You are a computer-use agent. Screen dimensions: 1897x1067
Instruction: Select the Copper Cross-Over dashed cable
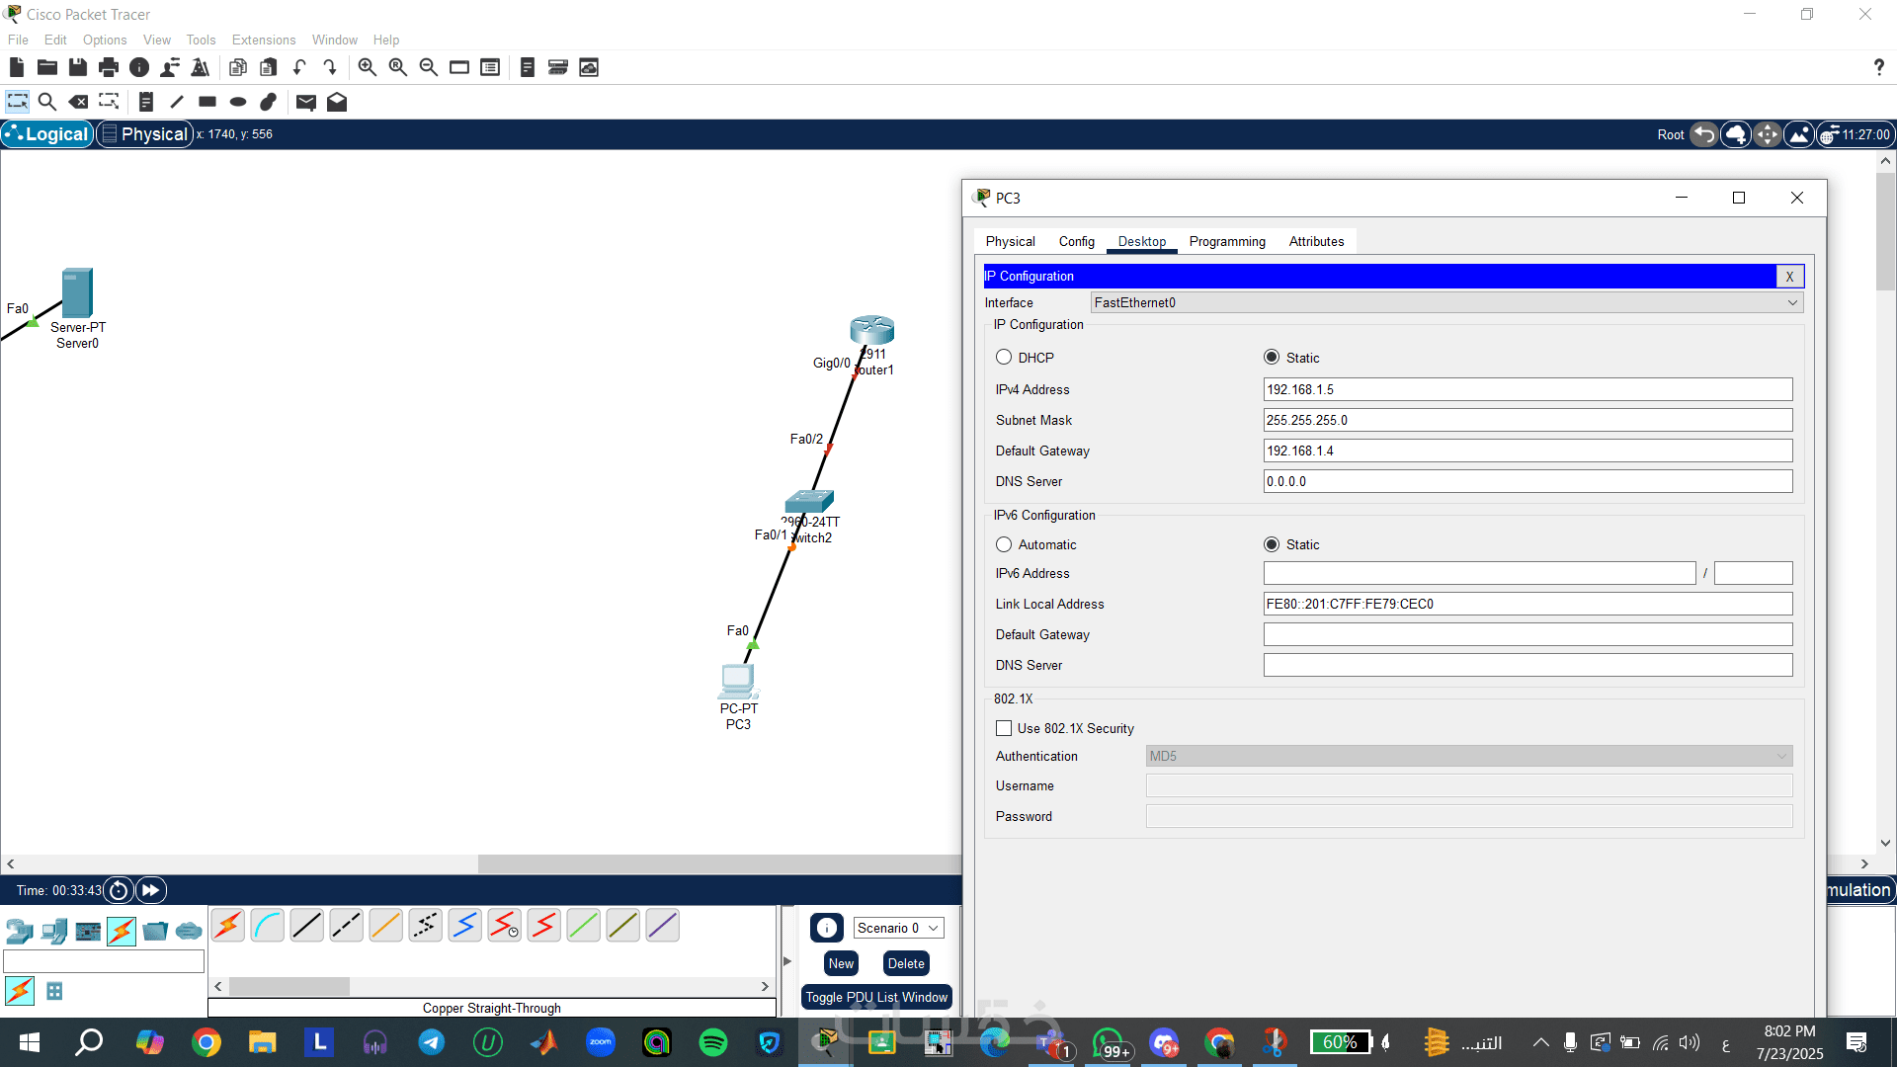(x=346, y=926)
